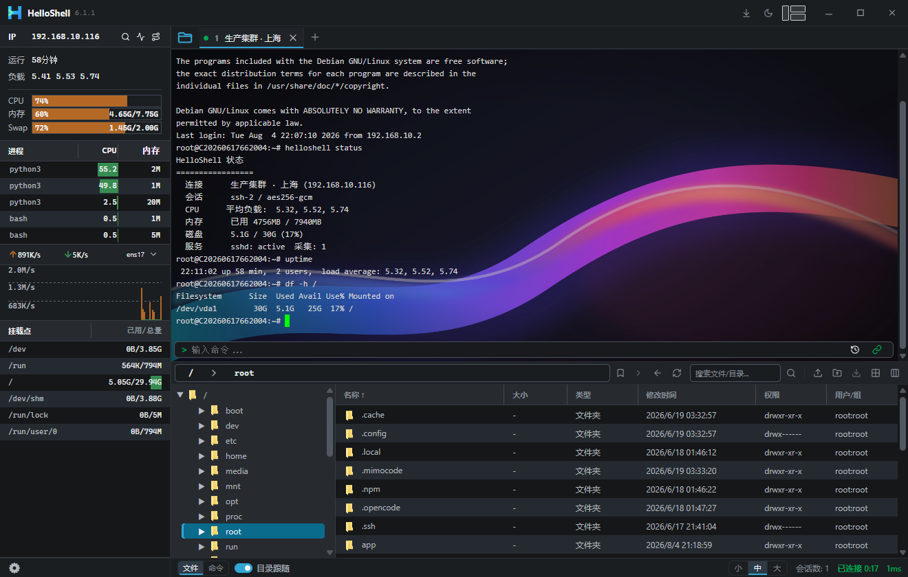Click the 已用/总量 mount column header
908x577 pixels.
144,330
